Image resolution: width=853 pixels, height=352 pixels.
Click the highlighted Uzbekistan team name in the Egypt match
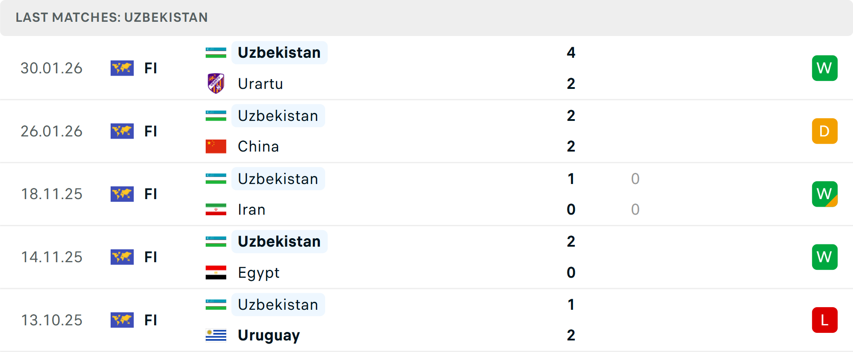[279, 241]
